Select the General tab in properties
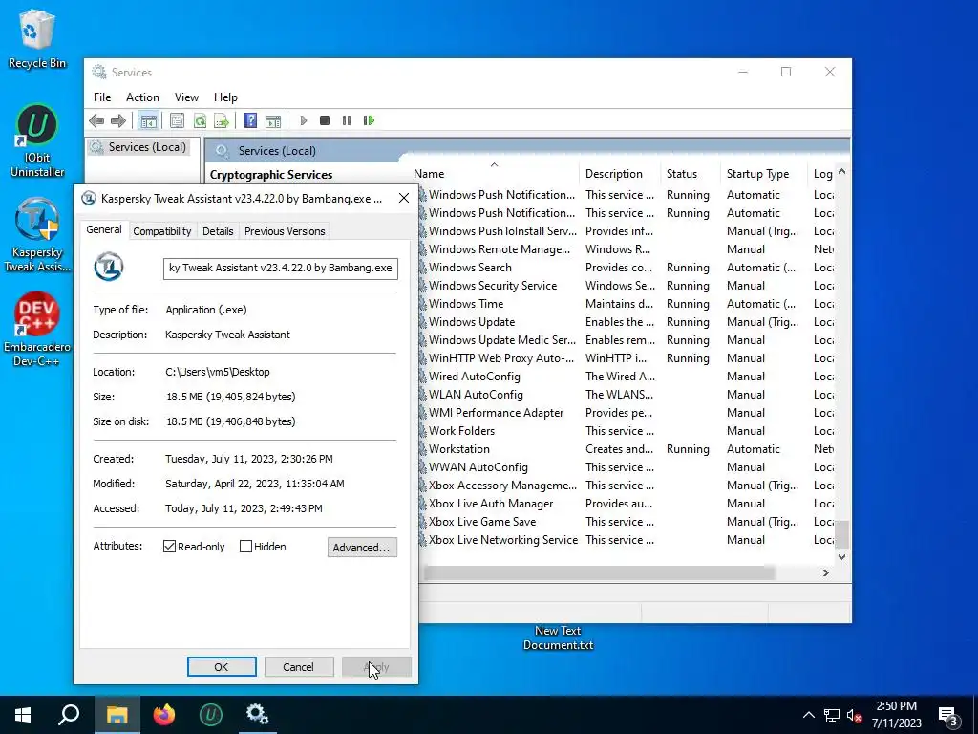The width and height of the screenshot is (978, 734). [x=103, y=229]
